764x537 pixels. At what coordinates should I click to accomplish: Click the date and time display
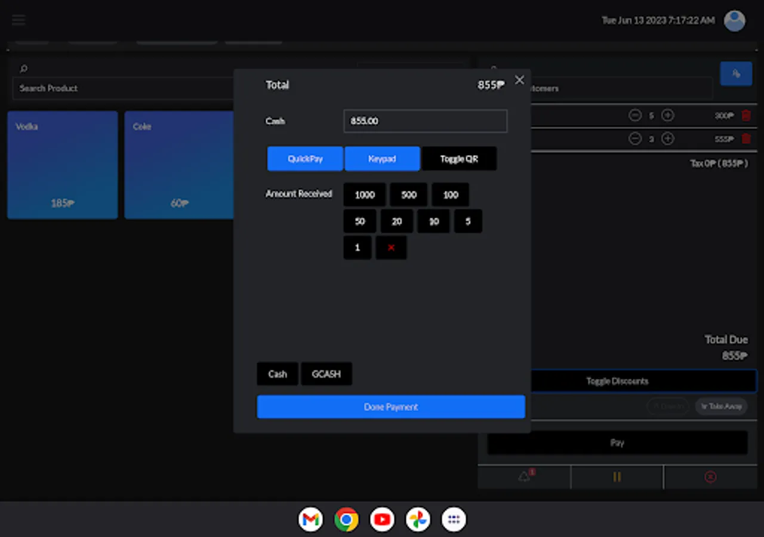(x=658, y=20)
